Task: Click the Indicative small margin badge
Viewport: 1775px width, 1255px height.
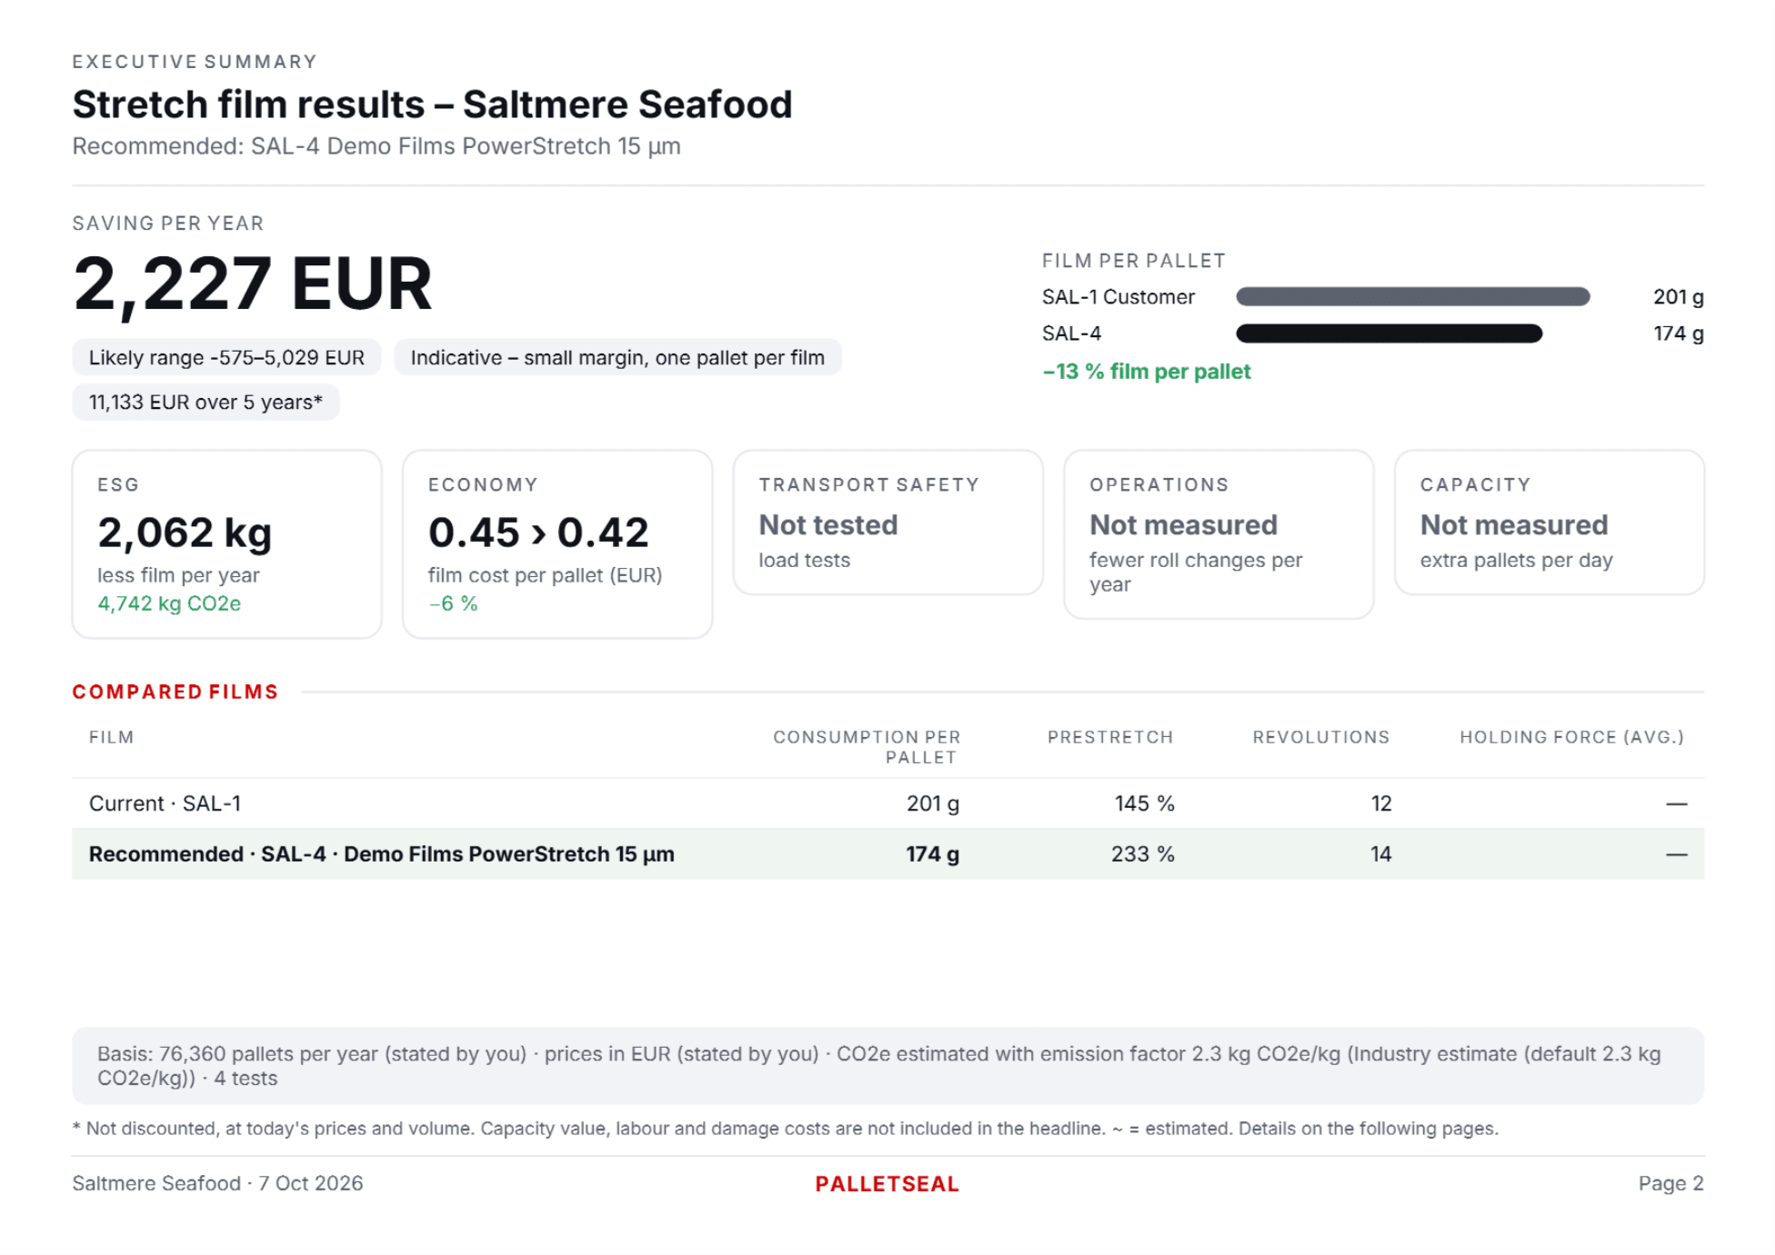Action: 617,357
